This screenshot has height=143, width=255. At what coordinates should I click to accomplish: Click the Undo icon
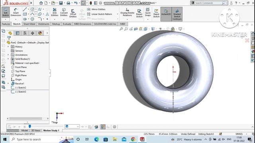tap(76, 3)
